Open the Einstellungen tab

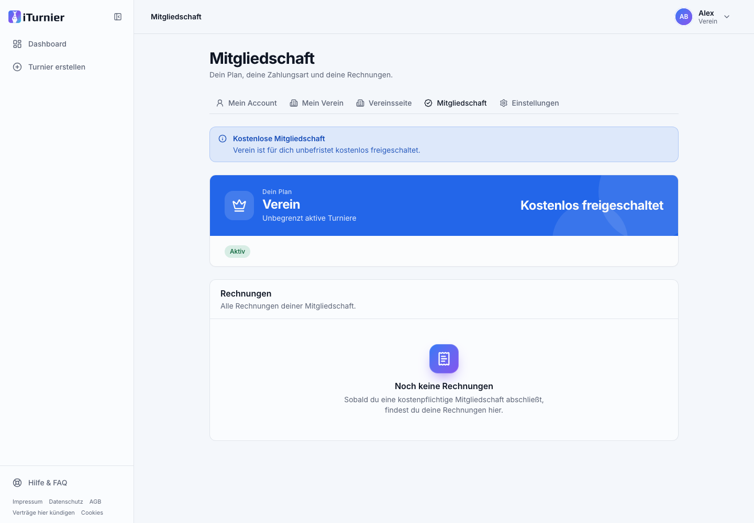529,103
